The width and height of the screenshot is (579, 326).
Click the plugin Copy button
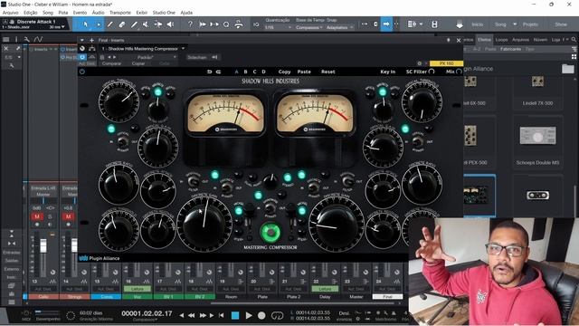[284, 72]
